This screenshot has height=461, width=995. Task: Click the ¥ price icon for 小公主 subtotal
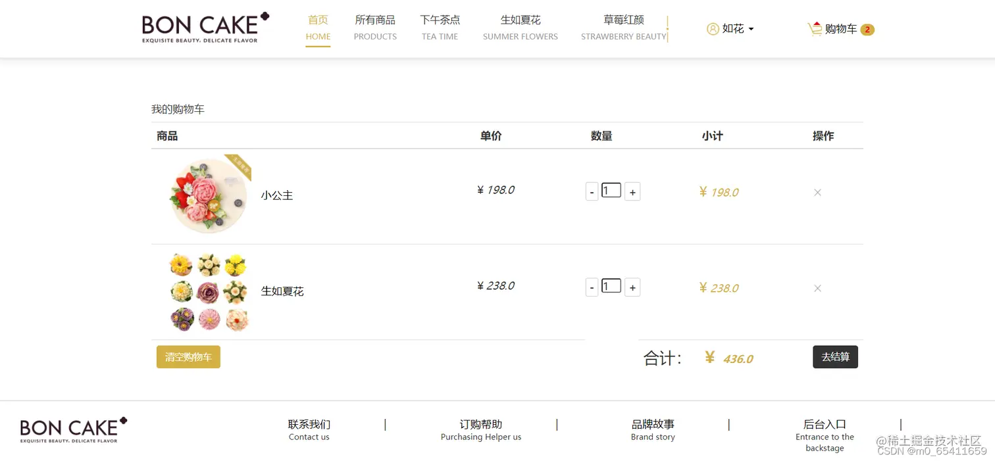coord(703,192)
